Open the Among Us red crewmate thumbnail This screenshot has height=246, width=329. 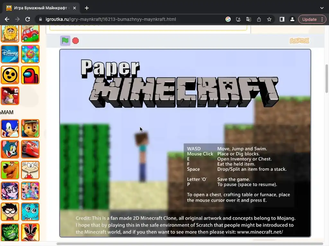[x=30, y=75]
